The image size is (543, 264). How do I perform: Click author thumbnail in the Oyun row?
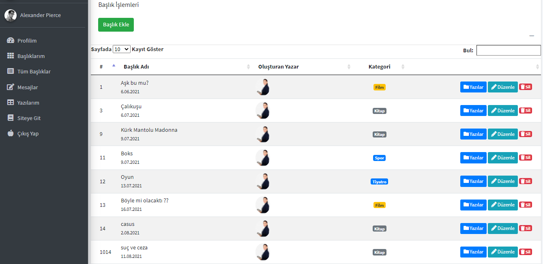[x=263, y=181]
